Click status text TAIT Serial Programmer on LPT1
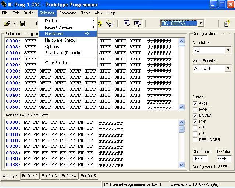This screenshot has height=188, width=235. 132,184
